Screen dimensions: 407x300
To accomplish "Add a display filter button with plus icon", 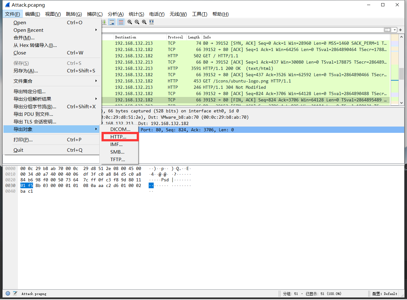I will click(x=400, y=30).
